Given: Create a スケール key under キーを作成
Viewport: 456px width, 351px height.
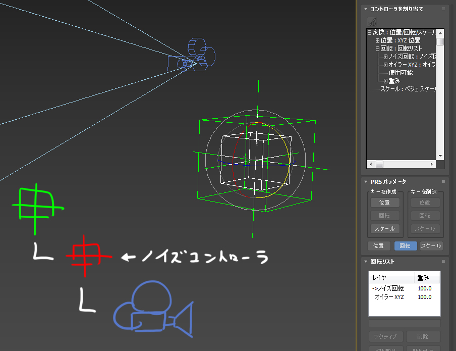Looking at the screenshot, I should pos(385,229).
